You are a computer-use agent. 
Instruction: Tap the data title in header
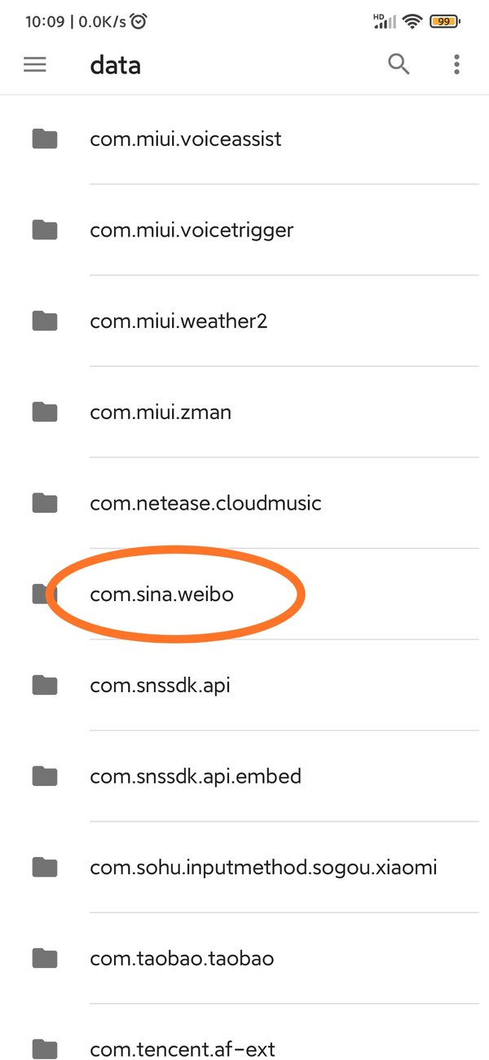click(115, 65)
